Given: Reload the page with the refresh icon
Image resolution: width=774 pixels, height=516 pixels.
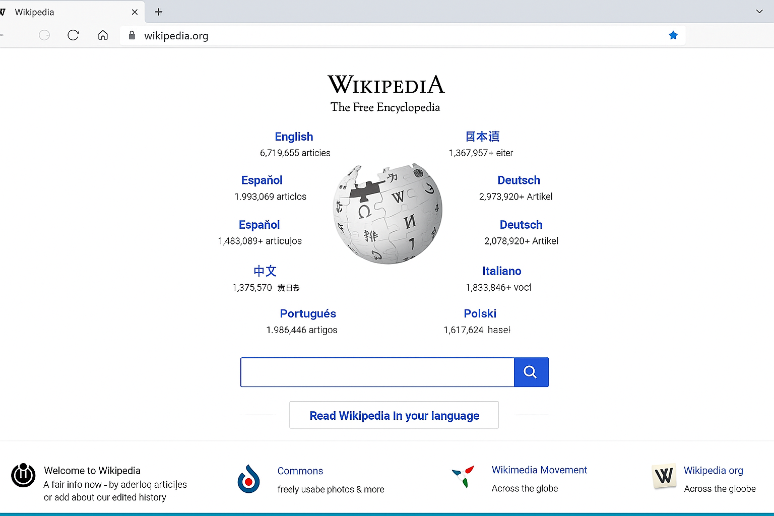Looking at the screenshot, I should click(73, 35).
